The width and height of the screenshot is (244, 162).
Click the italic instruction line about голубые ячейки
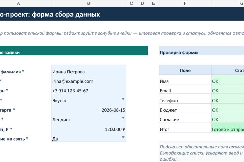click(x=122, y=33)
